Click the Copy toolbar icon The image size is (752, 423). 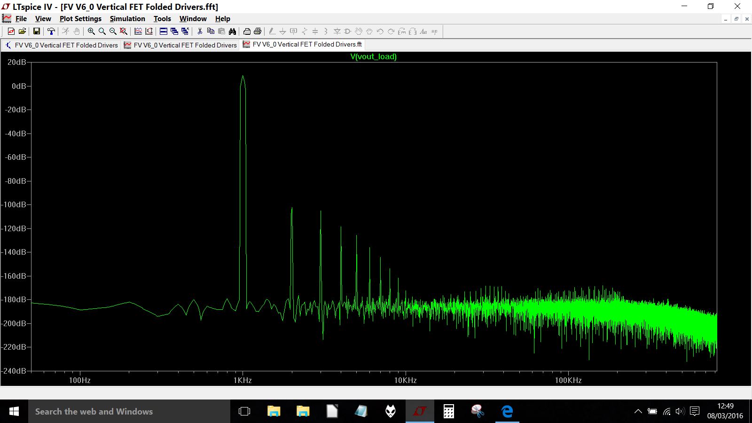tap(211, 31)
